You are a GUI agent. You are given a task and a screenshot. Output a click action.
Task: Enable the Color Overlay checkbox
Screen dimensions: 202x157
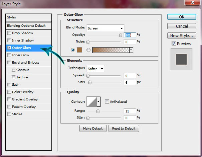pyautogui.click(x=9, y=92)
